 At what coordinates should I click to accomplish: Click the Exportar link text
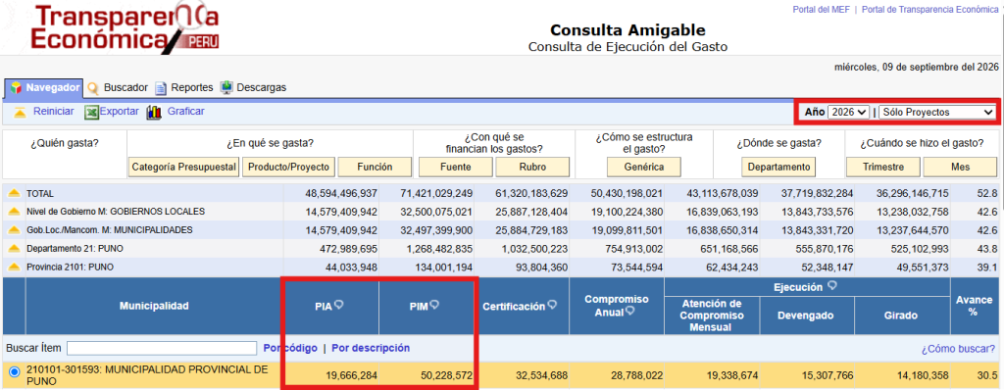(x=119, y=112)
